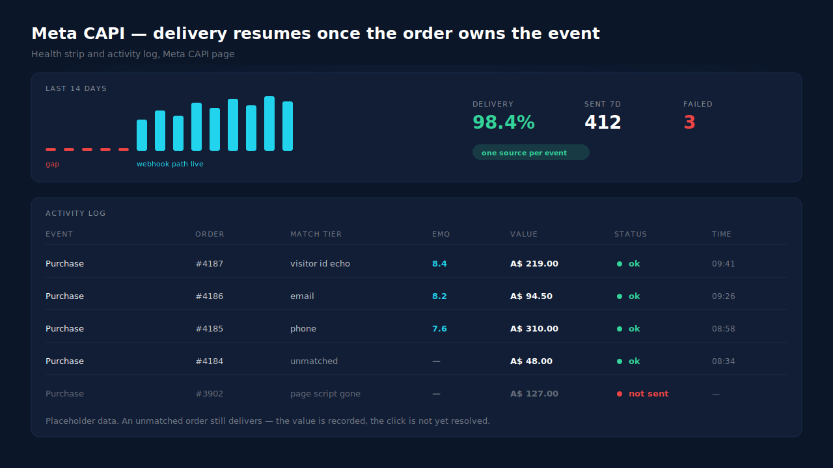Click the green status dot for order #4185
The height and width of the screenshot is (468, 833).
[620, 329]
